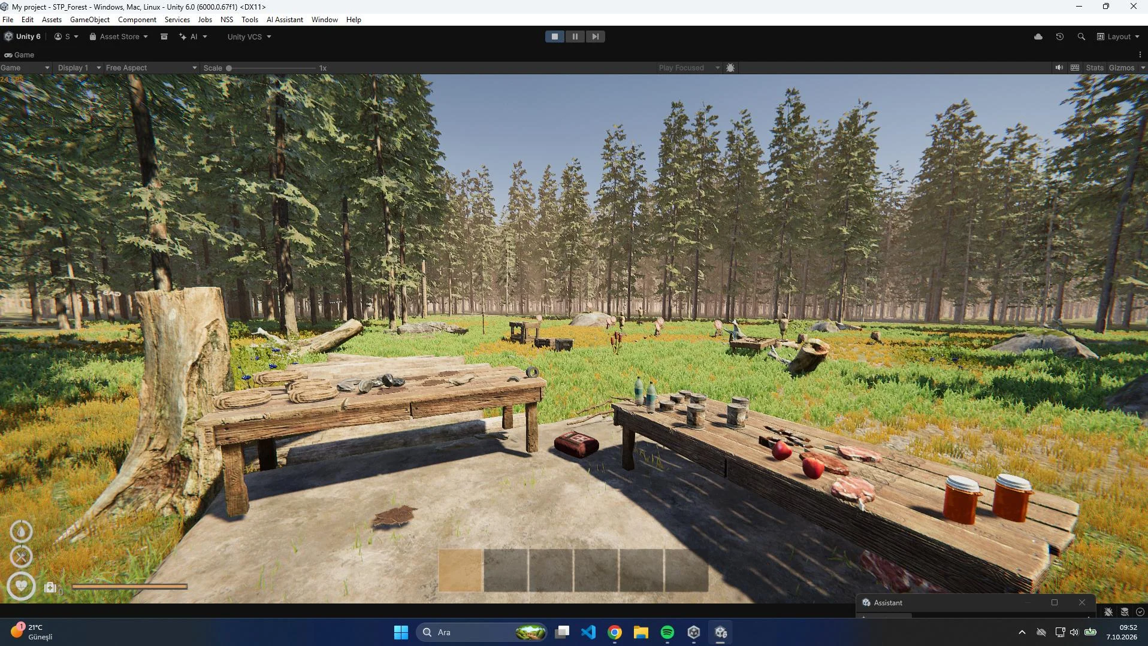Advance one frame with Step button

[x=595, y=37]
